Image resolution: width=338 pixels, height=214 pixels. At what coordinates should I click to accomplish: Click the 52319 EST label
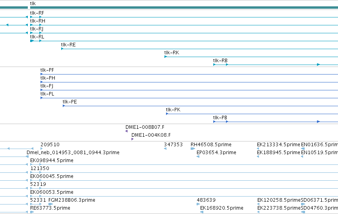pos(38,185)
